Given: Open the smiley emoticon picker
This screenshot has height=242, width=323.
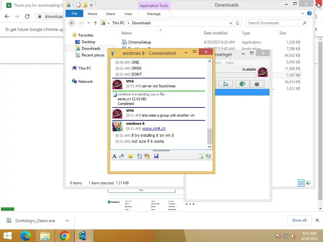Looking at the screenshot, I should (x=130, y=156).
